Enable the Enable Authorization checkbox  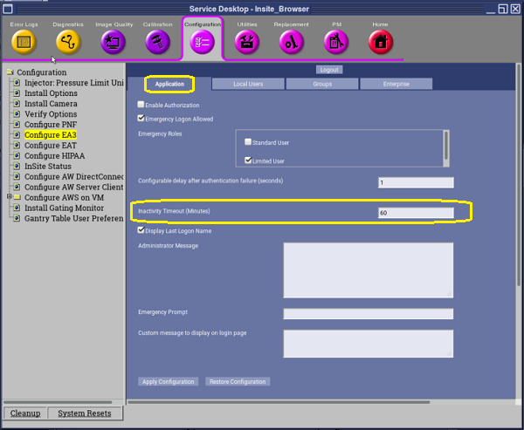click(x=141, y=105)
